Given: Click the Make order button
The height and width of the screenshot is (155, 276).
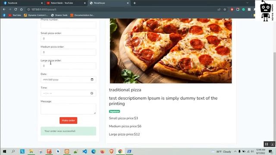Looking at the screenshot, I should tap(68, 121).
